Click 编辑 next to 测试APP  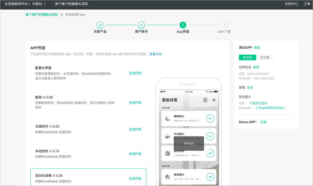click(x=257, y=48)
